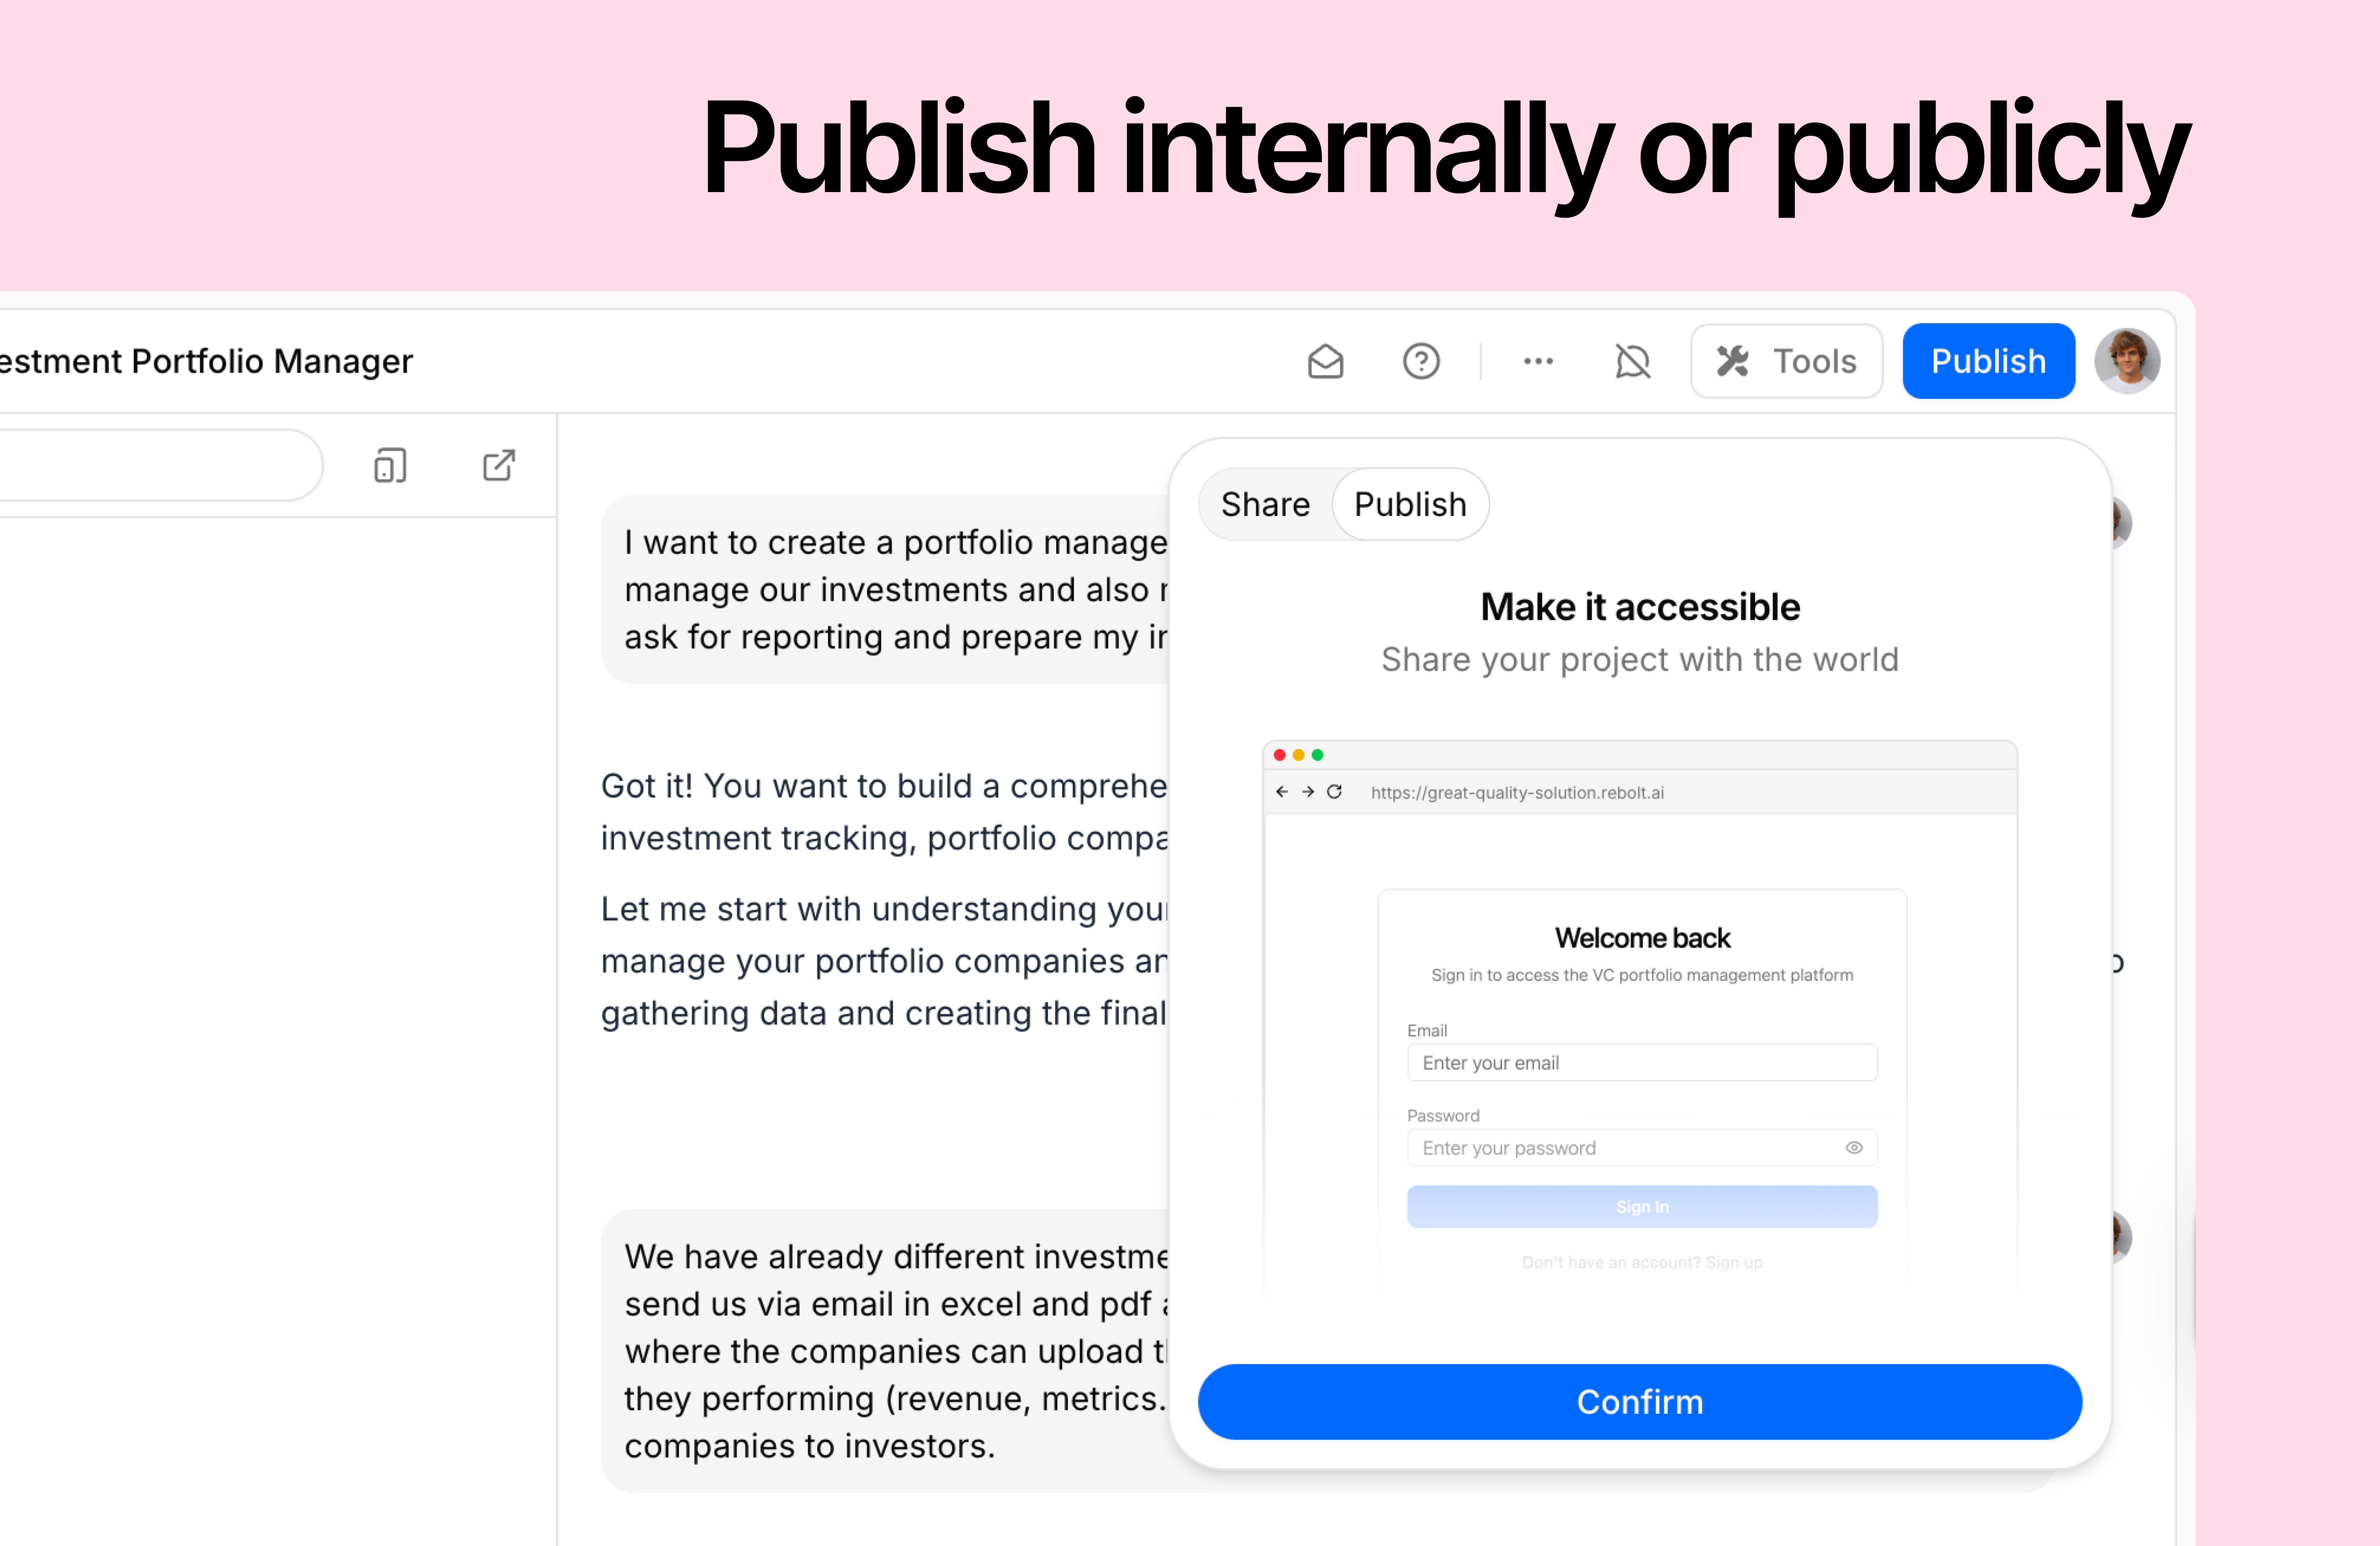Select the Share tab in popup
This screenshot has width=2380, height=1546.
point(1265,505)
